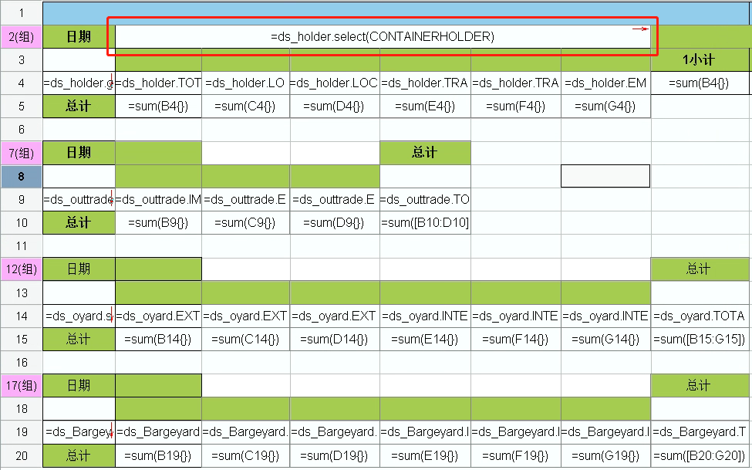Click cell =ds_holder.LO in column C
This screenshot has height=470, width=752.
(x=245, y=83)
